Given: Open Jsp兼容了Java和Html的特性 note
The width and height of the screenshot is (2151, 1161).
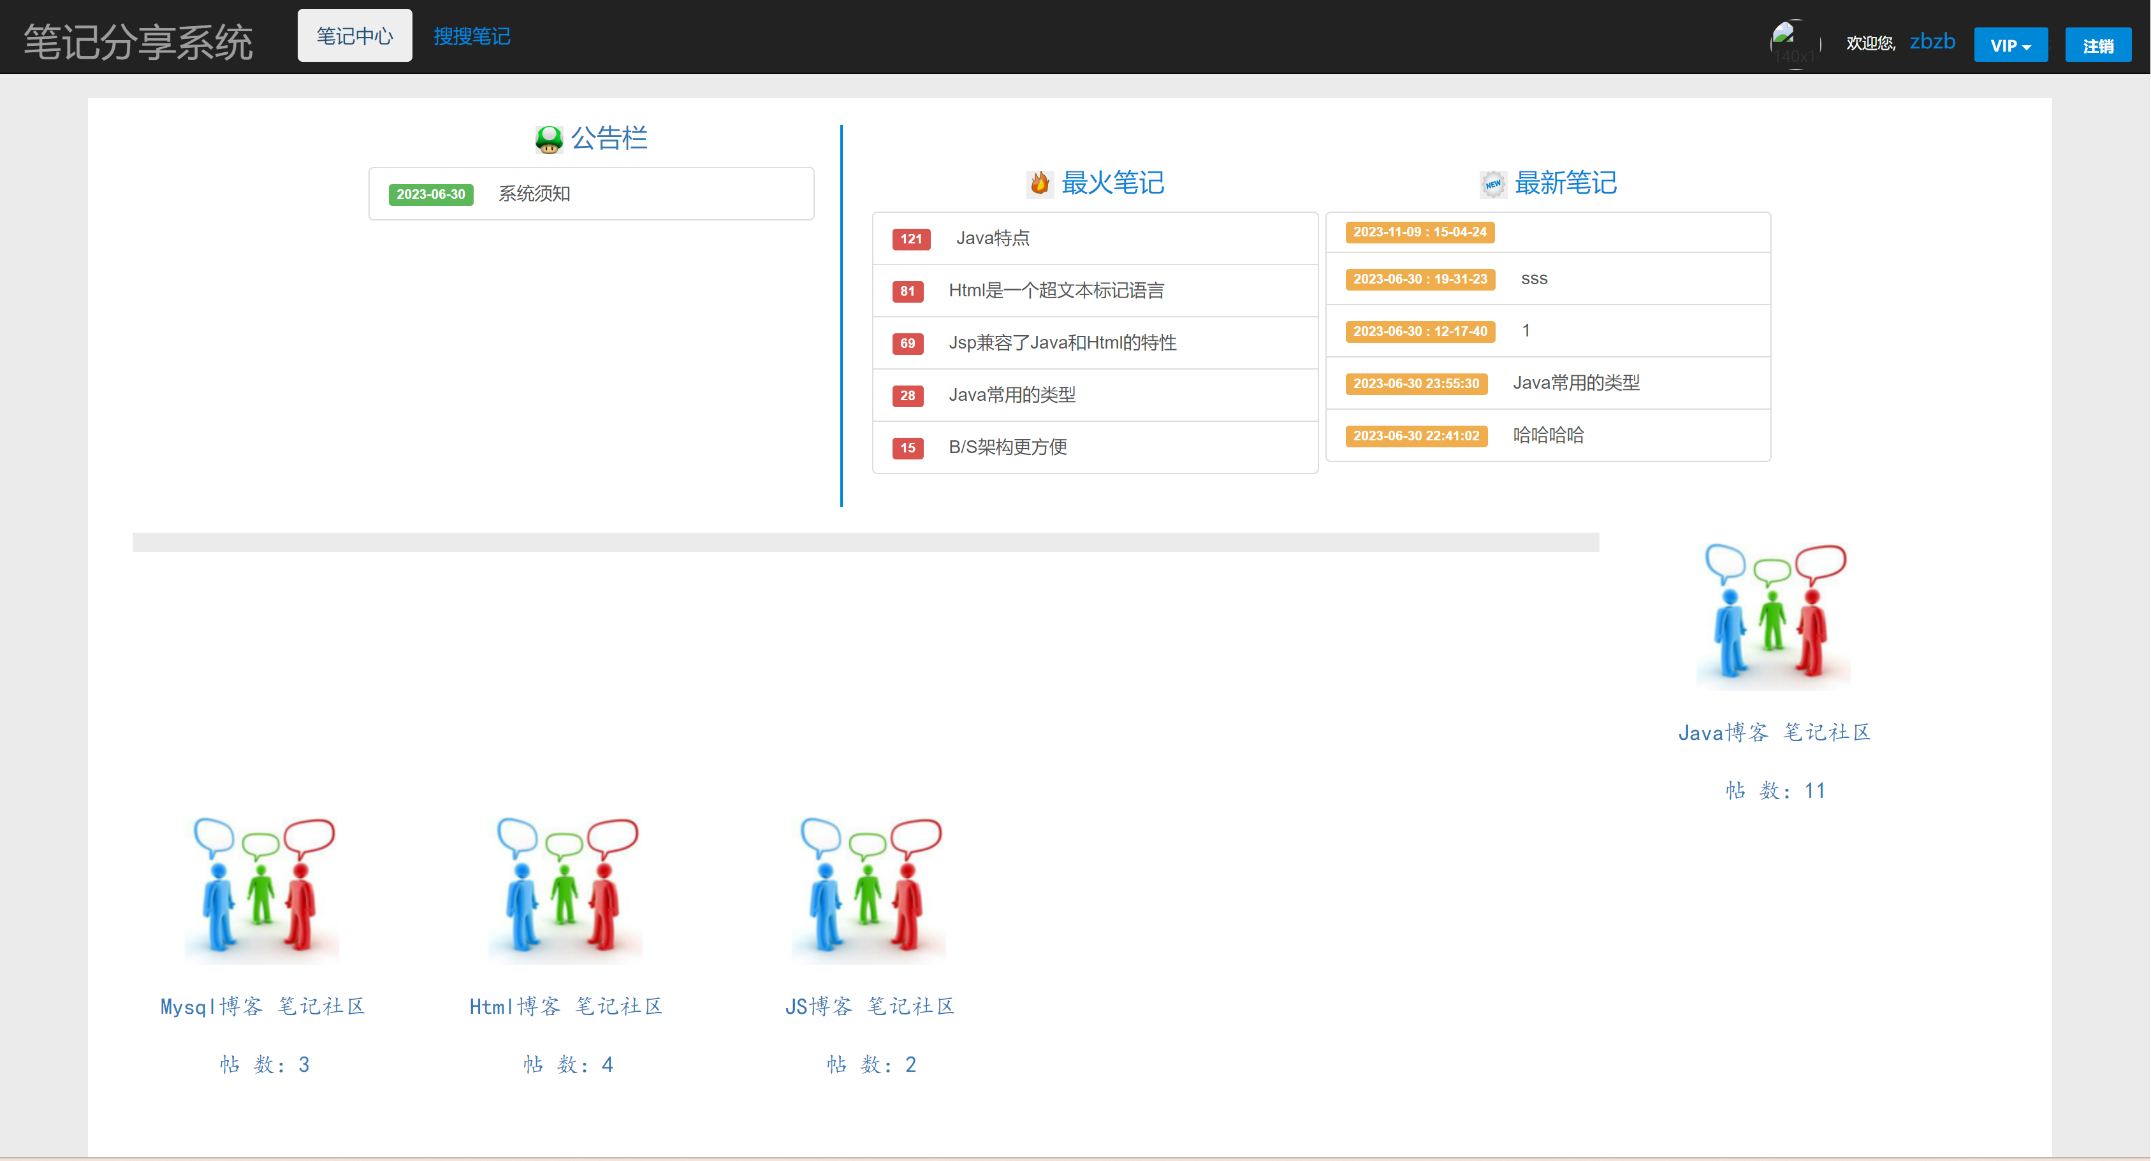Looking at the screenshot, I should tap(1062, 343).
